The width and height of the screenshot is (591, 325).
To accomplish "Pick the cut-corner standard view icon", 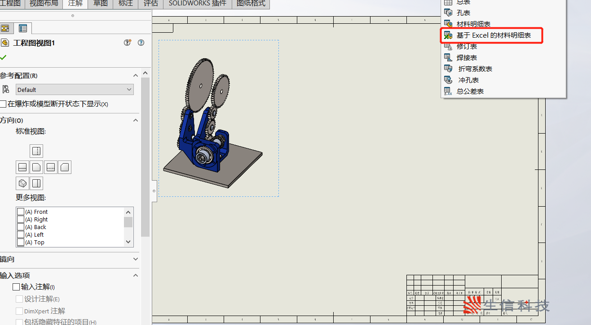I will [x=36, y=168].
